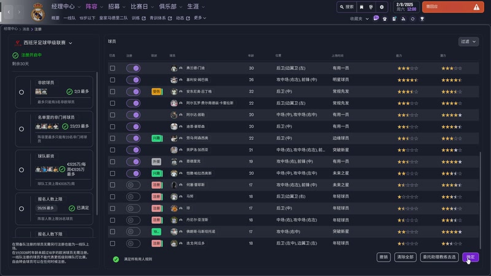Screen dimensions: 491x276
Task: Click the warning triangle on orange button
Action: (x=476, y=7)
